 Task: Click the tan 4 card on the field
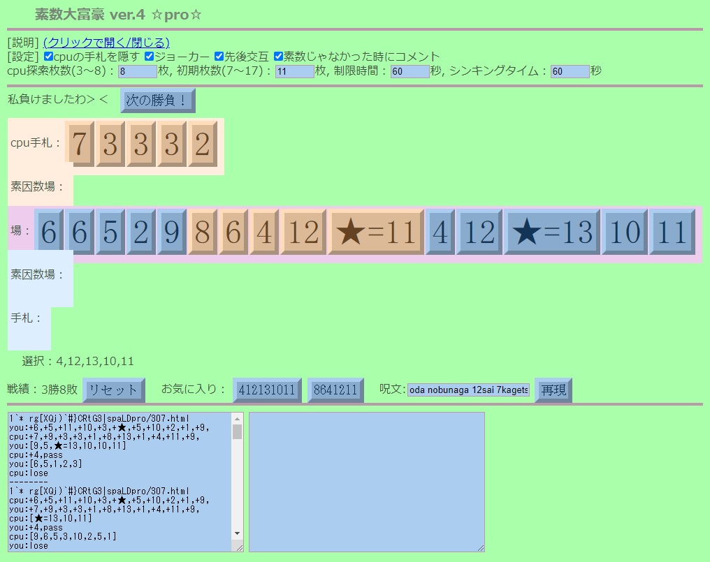(x=264, y=232)
